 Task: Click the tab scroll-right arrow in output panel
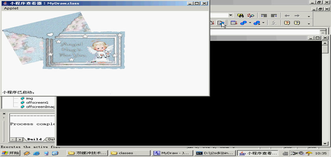click(20, 140)
